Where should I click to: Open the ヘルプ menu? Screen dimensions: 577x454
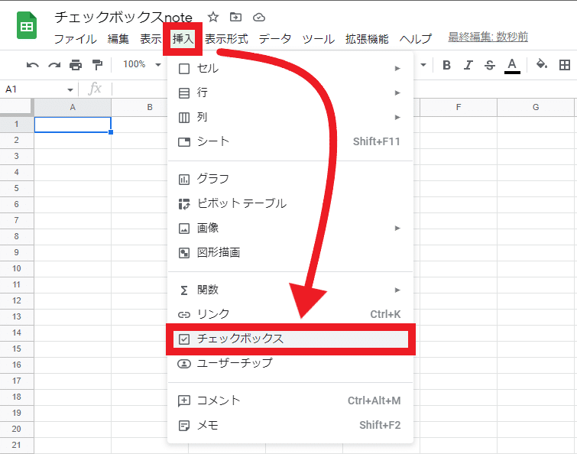416,39
